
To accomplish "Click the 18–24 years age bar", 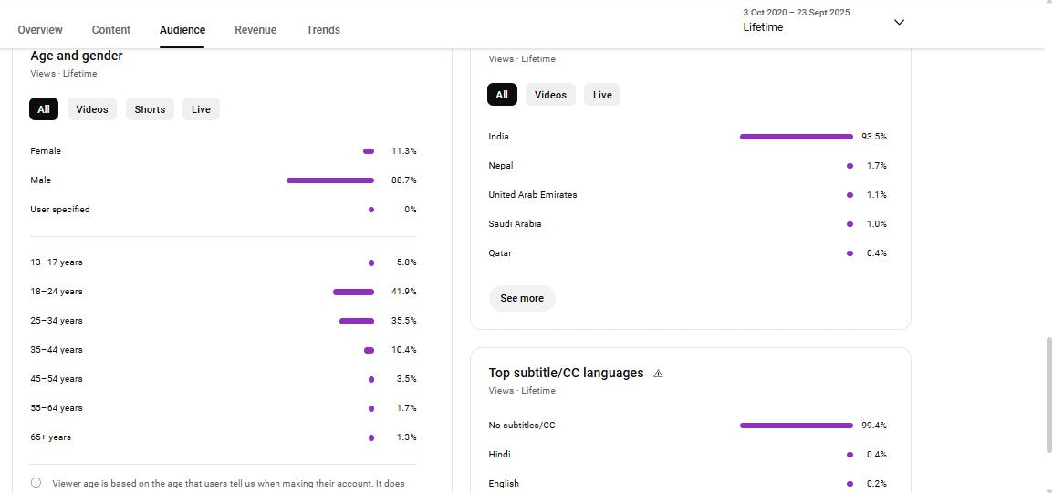I will coord(353,292).
